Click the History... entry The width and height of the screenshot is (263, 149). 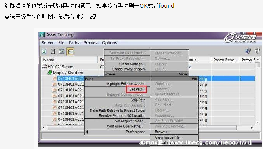162,110
